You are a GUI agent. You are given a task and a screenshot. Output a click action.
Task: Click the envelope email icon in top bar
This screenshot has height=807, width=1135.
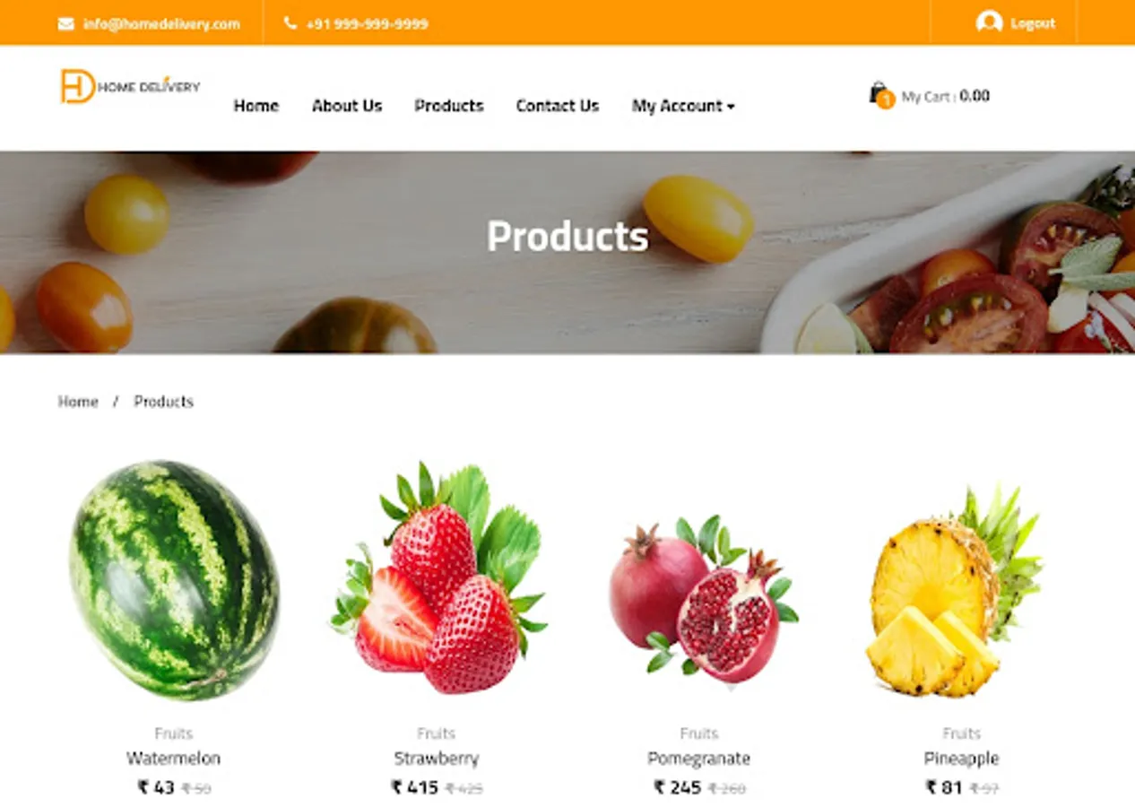coord(65,24)
